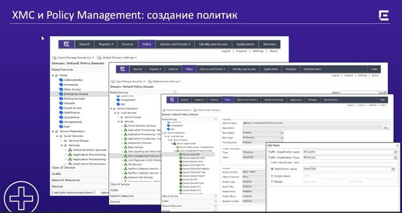Open the AppleTalk well-known value dropdown
402x213 pixels.
point(393,169)
